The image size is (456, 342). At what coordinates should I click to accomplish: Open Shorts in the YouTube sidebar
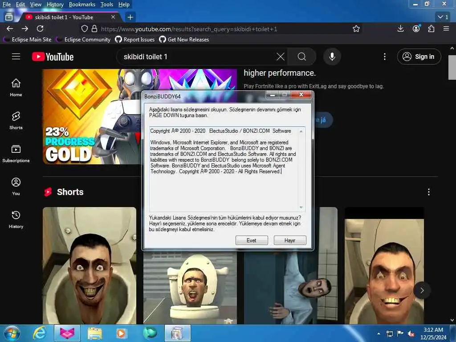(x=16, y=120)
